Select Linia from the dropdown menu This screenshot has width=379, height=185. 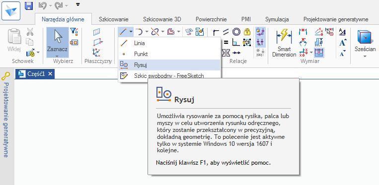click(x=169, y=44)
